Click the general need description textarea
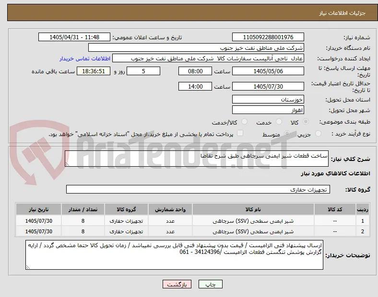 point(197,159)
